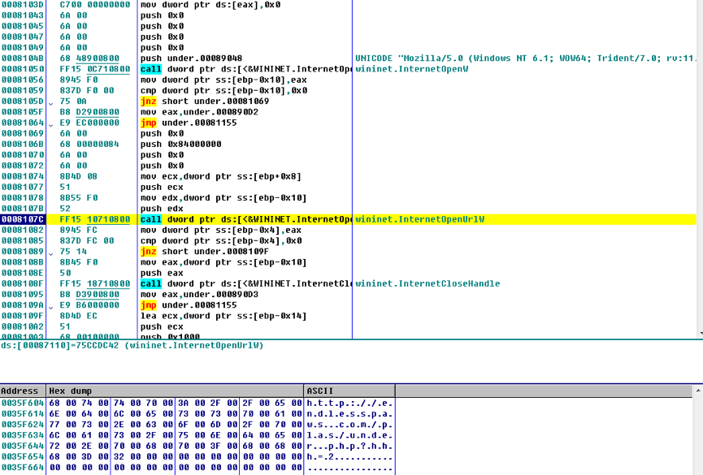Select the "jnz short under.00081069" instruction

pos(205,101)
